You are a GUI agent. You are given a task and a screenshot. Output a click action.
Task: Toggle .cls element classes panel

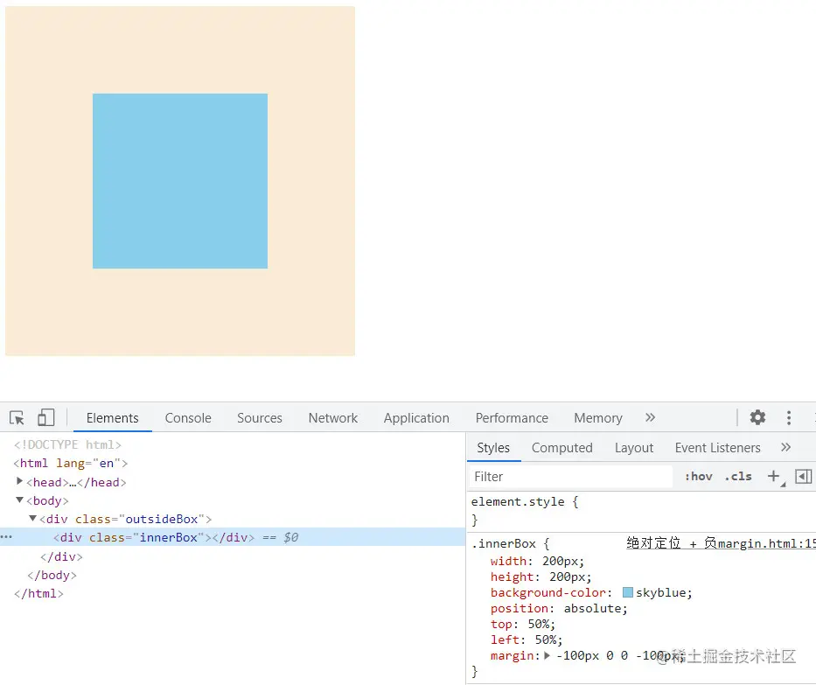[738, 476]
